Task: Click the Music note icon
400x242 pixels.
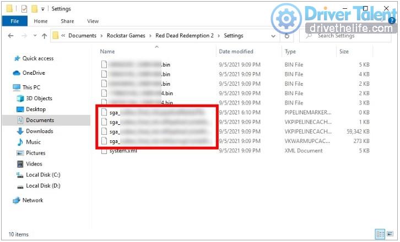Action: point(20,142)
